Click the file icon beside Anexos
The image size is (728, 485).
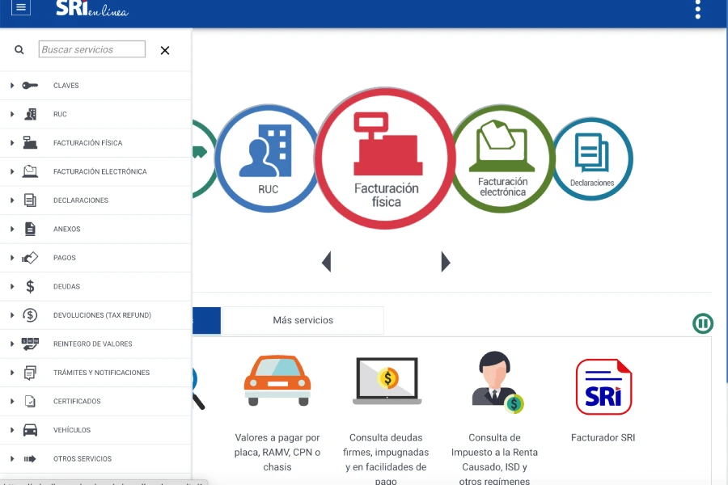(x=30, y=229)
